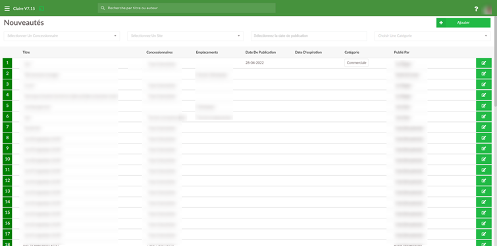497x246 pixels.
Task: Edit row 9 with the pencil icon
Action: (x=484, y=148)
